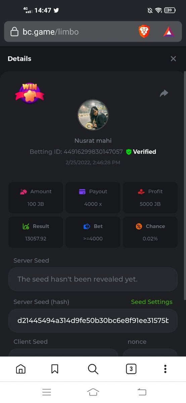186x403 pixels.
Task: Tap the WIN star badge
Action: click(30, 93)
